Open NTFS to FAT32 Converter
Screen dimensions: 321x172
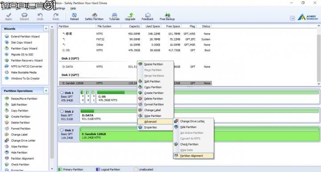pyautogui.click(x=24, y=66)
